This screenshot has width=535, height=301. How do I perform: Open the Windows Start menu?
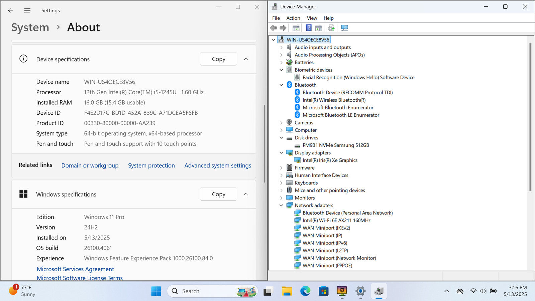tap(156, 291)
